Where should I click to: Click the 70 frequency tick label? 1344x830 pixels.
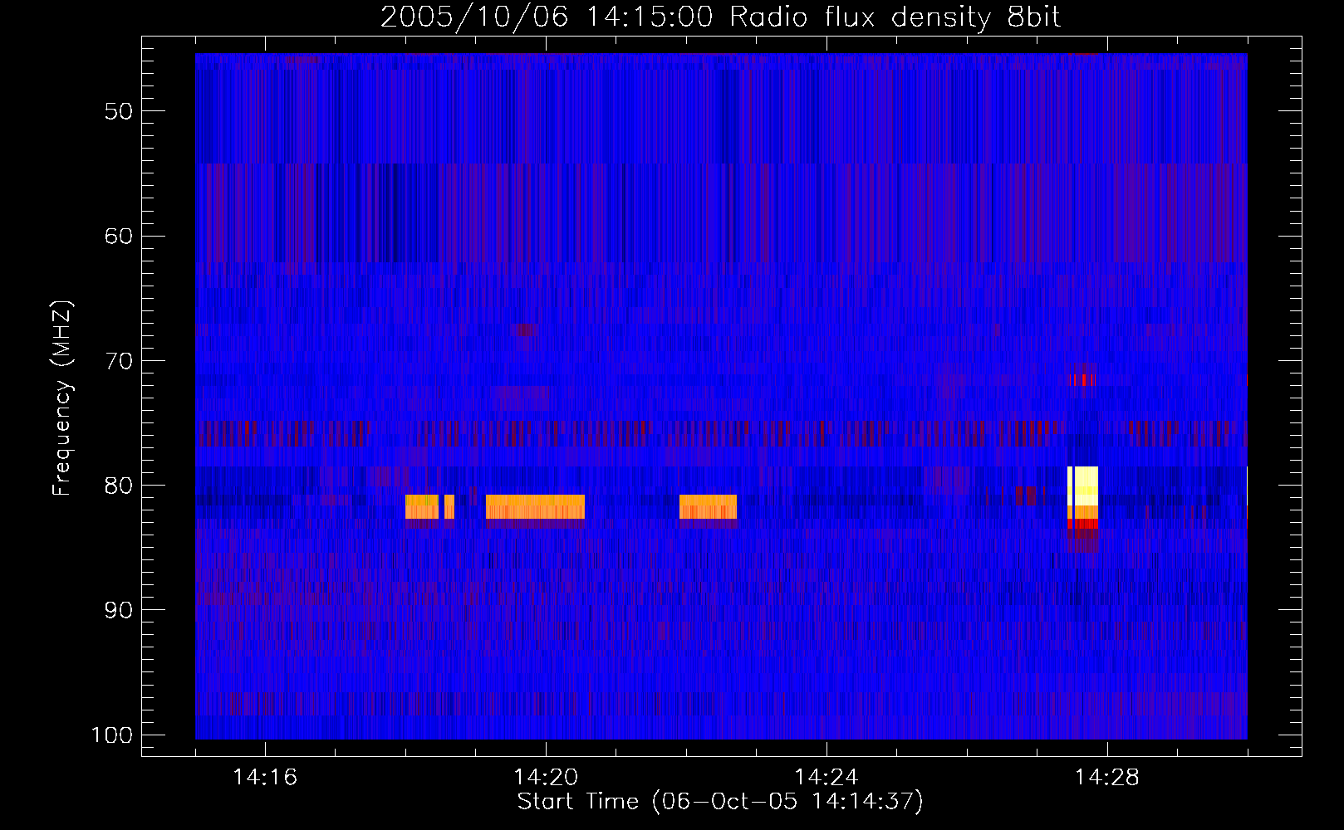119,361
